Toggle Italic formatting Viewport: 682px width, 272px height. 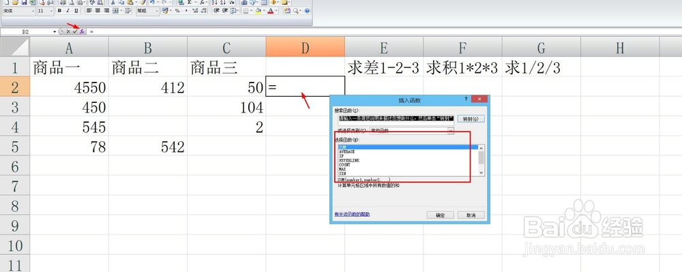tap(68, 10)
